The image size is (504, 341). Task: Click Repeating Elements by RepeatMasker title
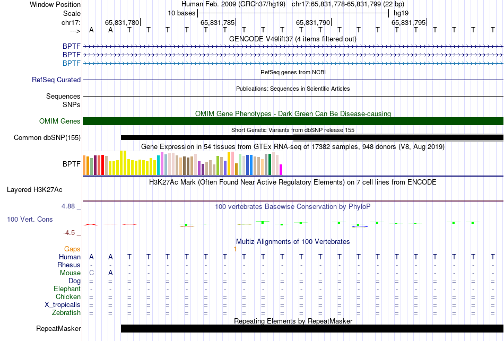click(293, 321)
